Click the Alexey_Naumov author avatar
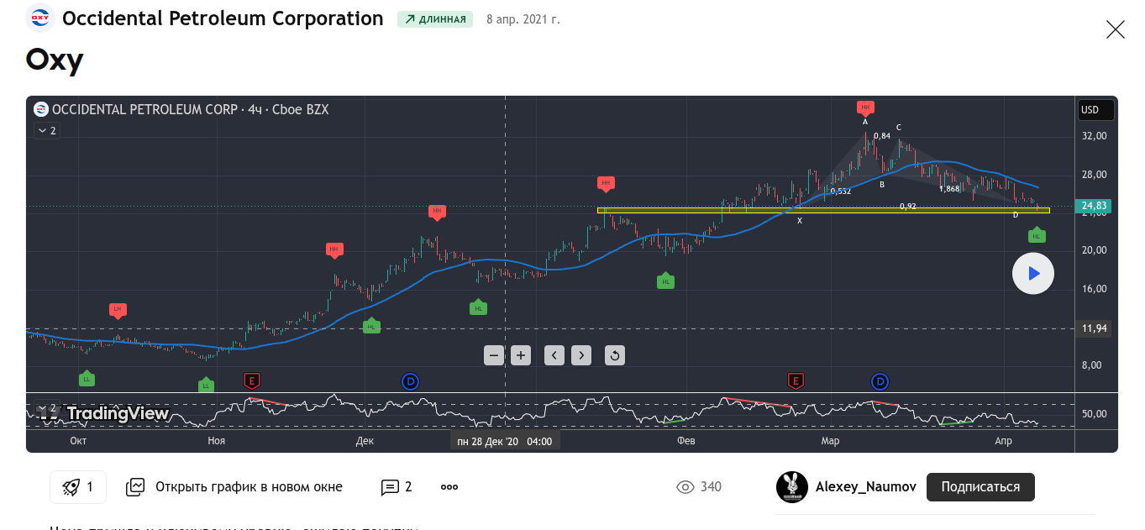 [790, 487]
